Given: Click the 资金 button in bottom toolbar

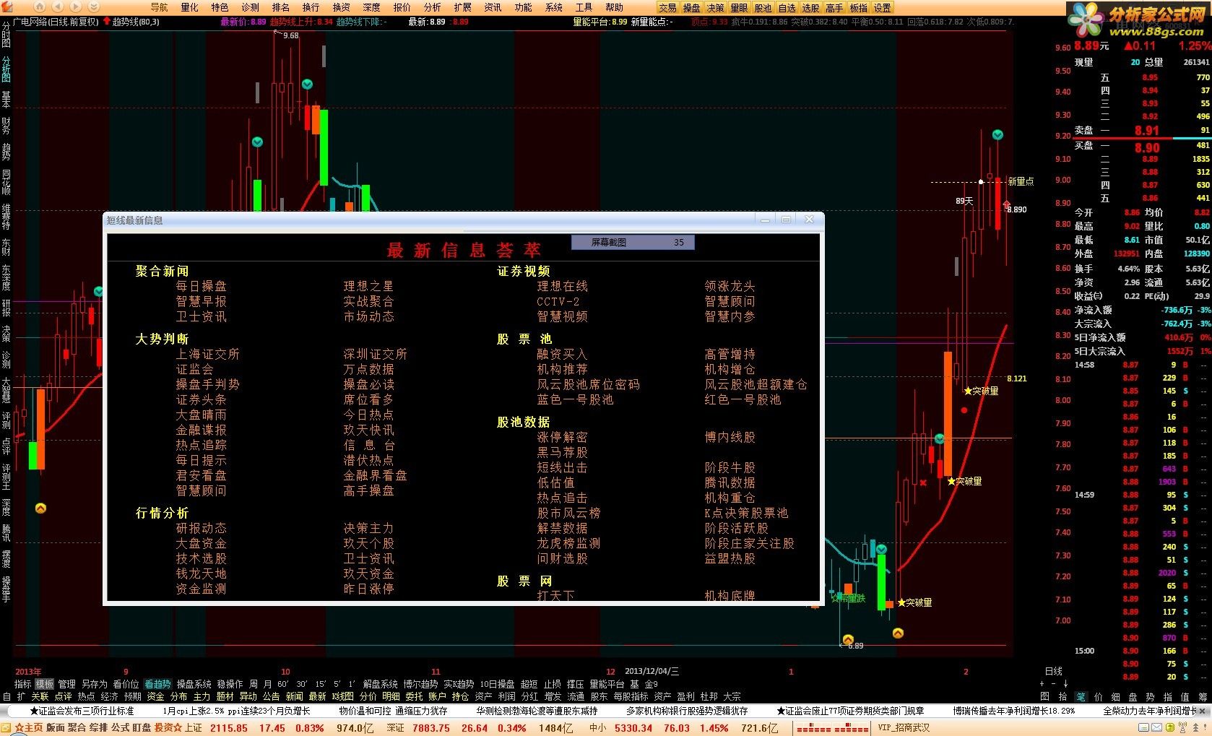Looking at the screenshot, I should 155,697.
